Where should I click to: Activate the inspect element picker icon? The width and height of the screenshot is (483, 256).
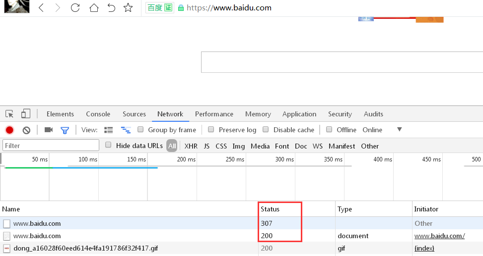[x=9, y=114]
